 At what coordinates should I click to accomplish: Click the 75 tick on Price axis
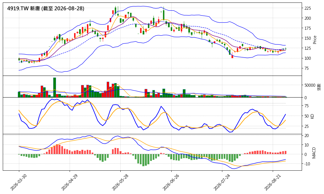click(x=307, y=68)
